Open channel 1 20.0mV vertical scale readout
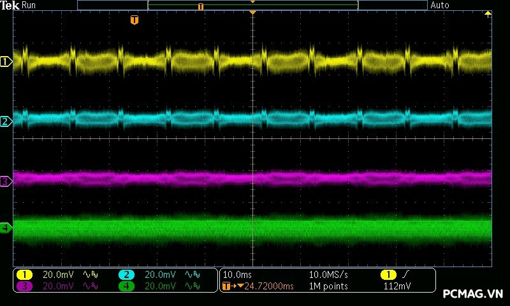Screen dimensions: 510x306 (58, 274)
